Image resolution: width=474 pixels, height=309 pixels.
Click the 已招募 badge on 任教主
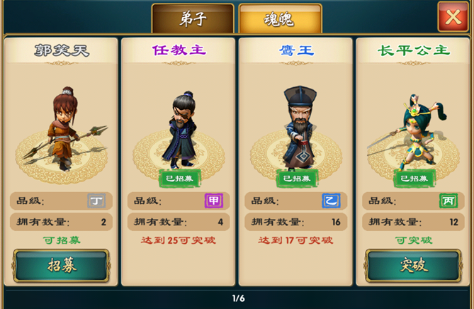click(179, 179)
